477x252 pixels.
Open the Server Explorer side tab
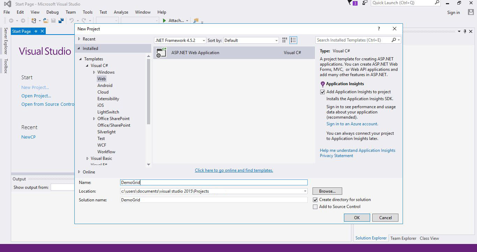click(6, 41)
